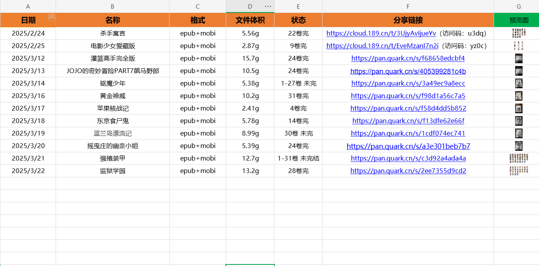This screenshot has width=539, height=266.
Task: Click the 格式 header cell
Action: (x=198, y=20)
